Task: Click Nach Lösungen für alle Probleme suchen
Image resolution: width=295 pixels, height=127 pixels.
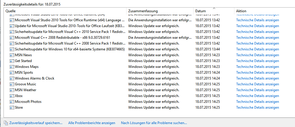Action: (154, 123)
